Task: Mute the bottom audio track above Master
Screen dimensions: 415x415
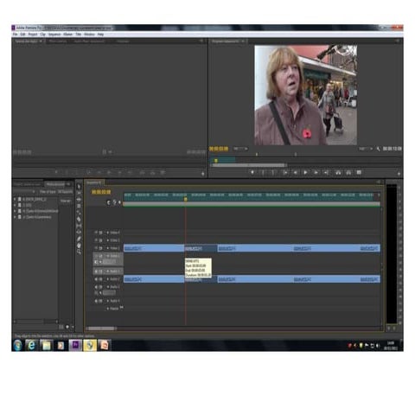Action: (x=96, y=301)
